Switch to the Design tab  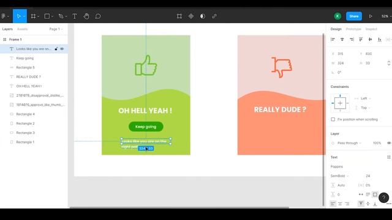click(x=336, y=29)
